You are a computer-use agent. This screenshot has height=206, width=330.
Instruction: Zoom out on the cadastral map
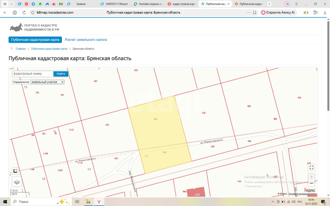[x=311, y=184]
